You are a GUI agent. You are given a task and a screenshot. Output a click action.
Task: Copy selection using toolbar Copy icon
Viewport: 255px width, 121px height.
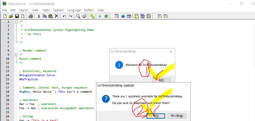tap(45, 16)
